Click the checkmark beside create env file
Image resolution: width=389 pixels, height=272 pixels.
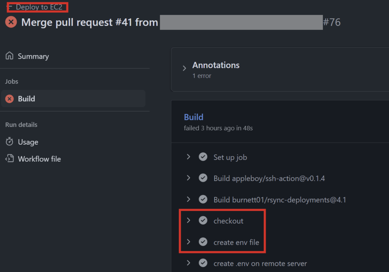point(203,242)
